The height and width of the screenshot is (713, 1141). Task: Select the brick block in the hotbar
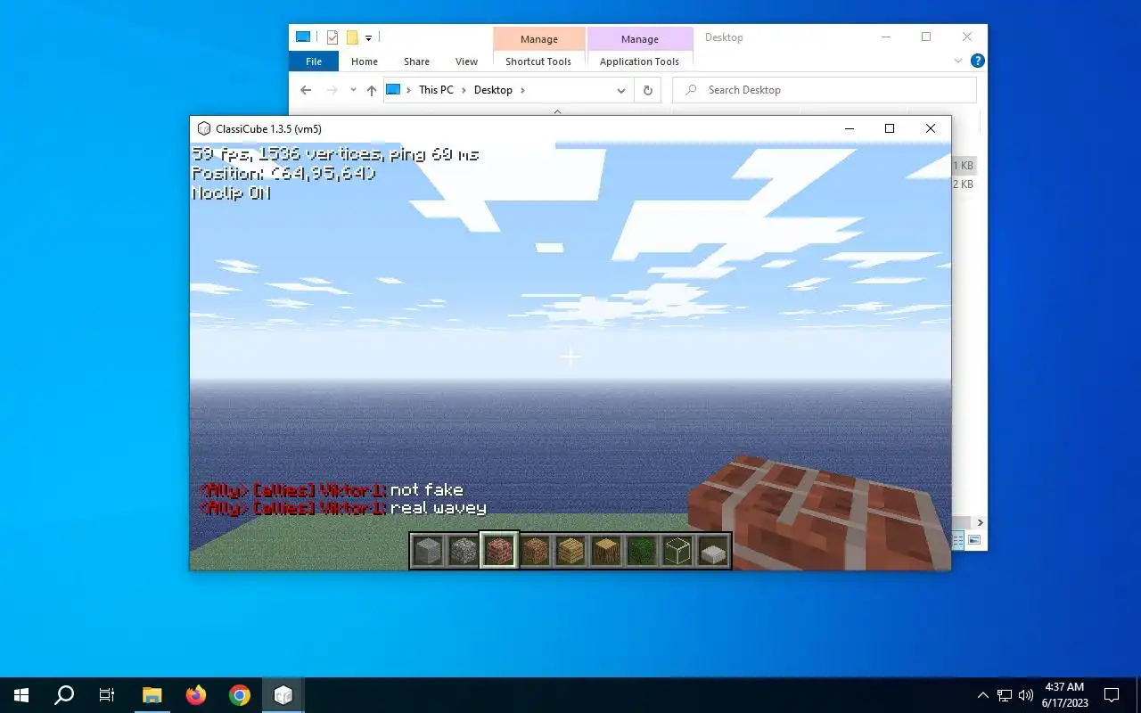pyautogui.click(x=499, y=552)
